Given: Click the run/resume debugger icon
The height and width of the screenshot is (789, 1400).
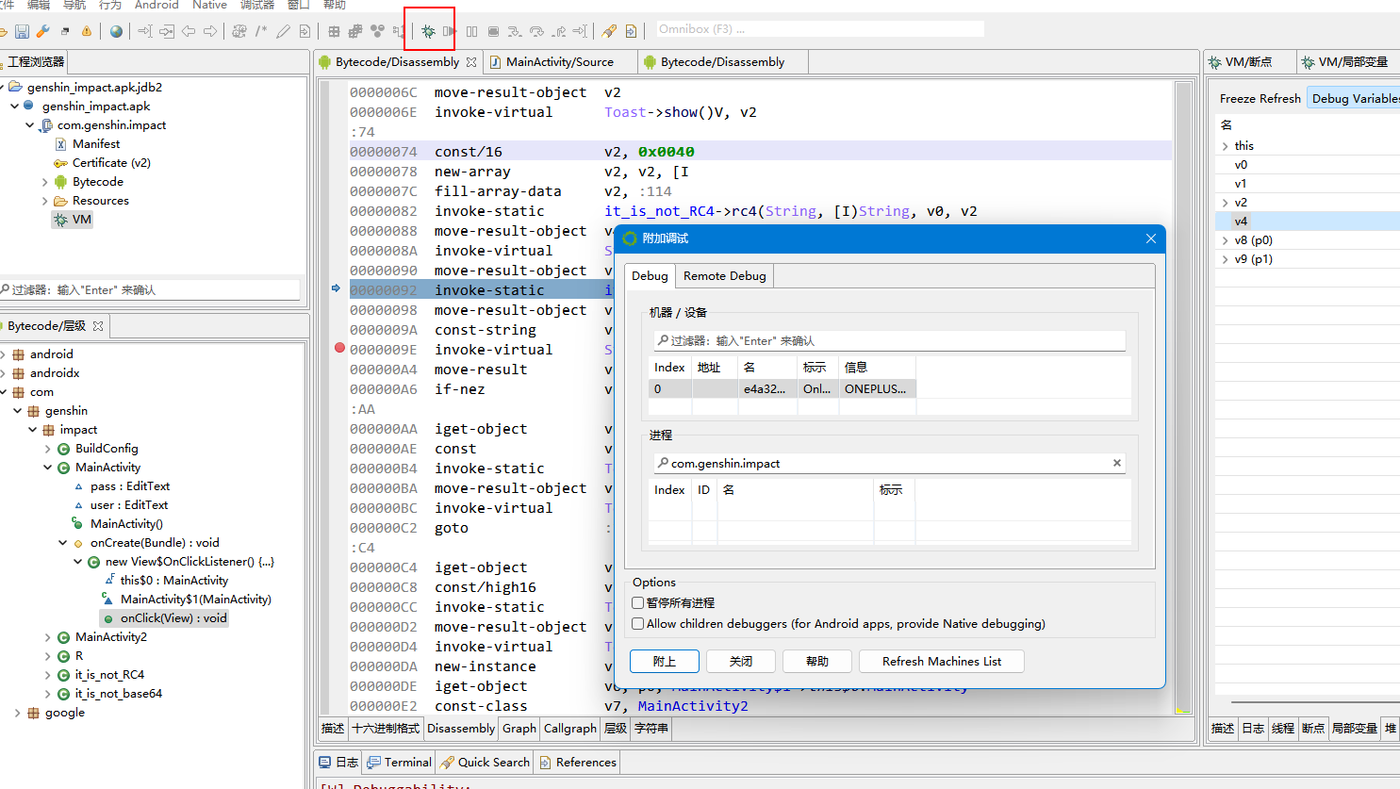Looking at the screenshot, I should [x=450, y=31].
